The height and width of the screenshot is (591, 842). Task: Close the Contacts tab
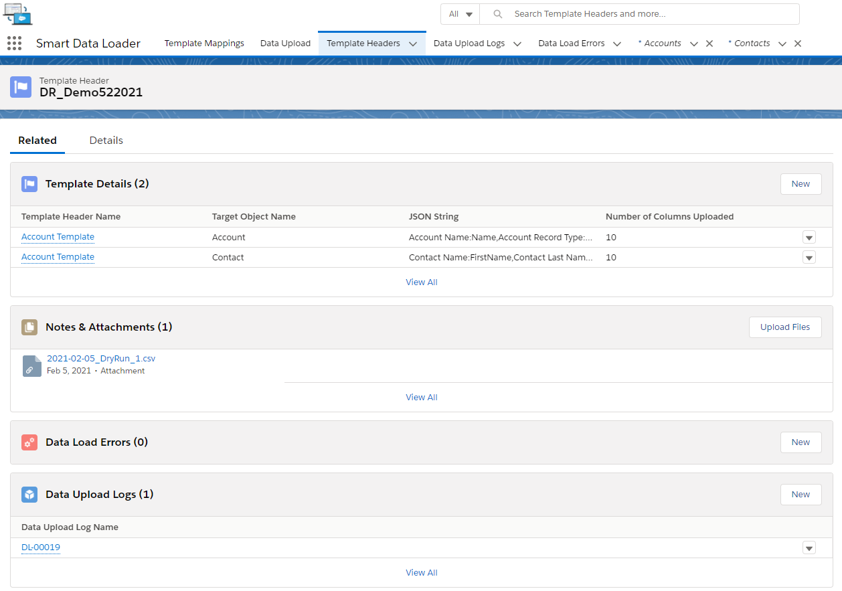click(798, 44)
